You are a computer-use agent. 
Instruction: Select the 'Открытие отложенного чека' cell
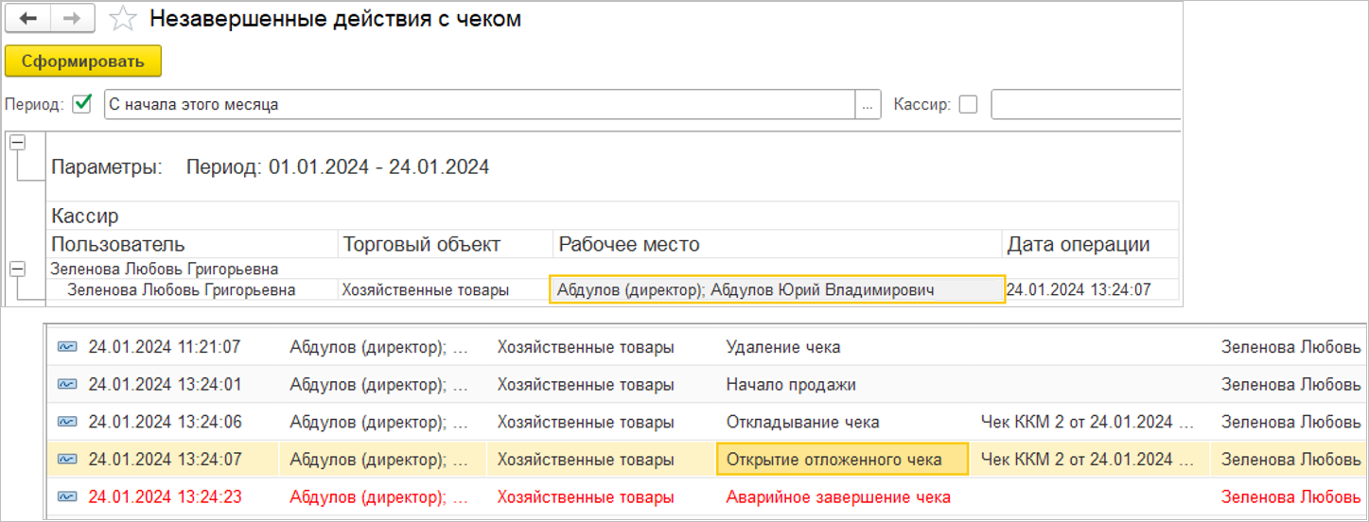click(x=843, y=460)
